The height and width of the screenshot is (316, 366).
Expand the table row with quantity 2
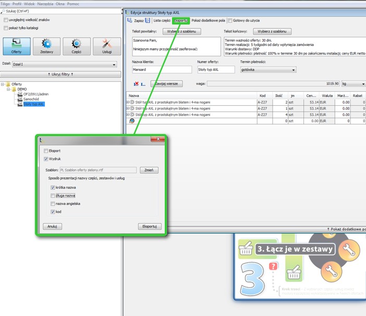pyautogui.click(x=128, y=102)
